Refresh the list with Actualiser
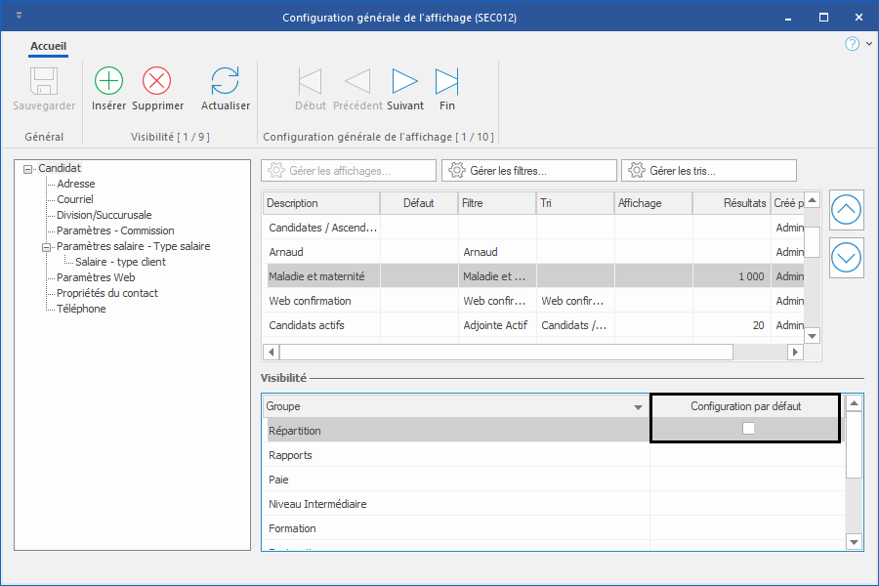 click(x=226, y=80)
